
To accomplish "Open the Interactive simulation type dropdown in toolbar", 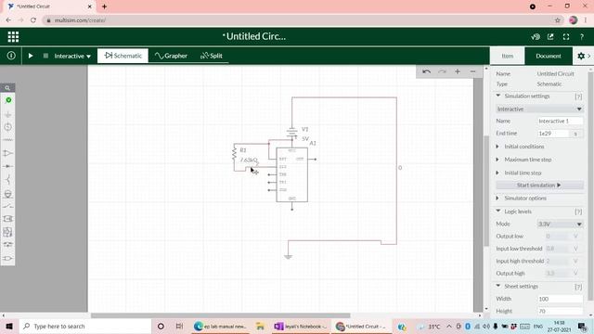I will 72,56.
